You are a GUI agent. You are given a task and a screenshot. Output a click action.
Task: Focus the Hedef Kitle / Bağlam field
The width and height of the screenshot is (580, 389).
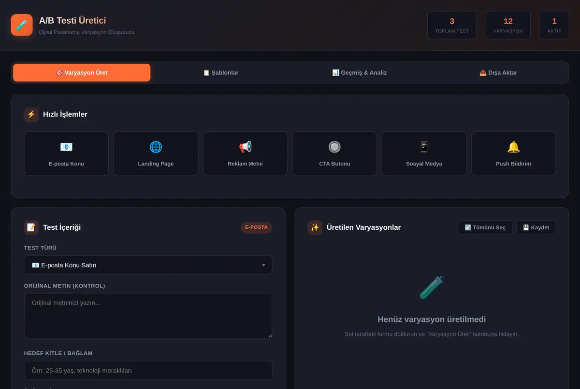[148, 371]
